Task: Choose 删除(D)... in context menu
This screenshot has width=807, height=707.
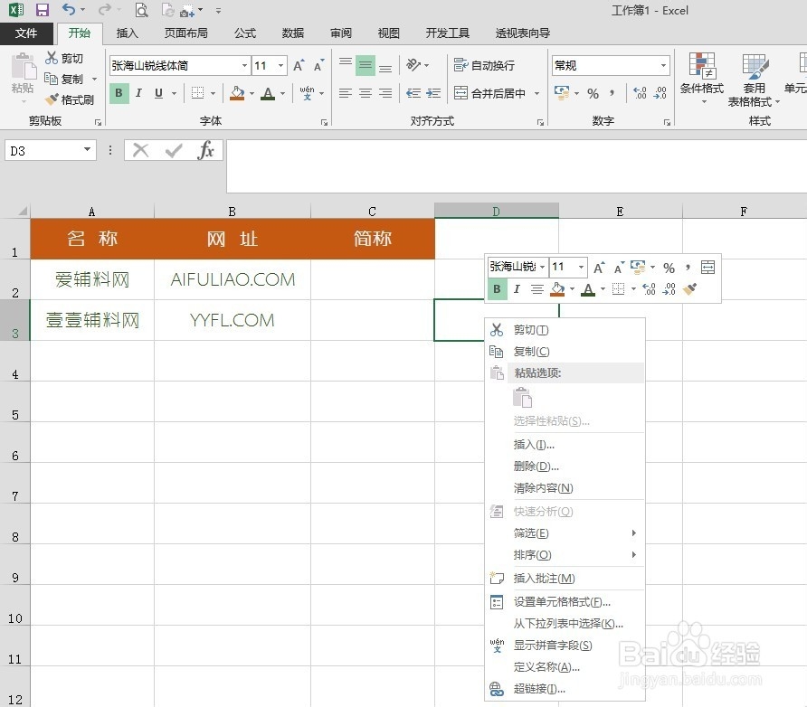Action: (x=565, y=467)
